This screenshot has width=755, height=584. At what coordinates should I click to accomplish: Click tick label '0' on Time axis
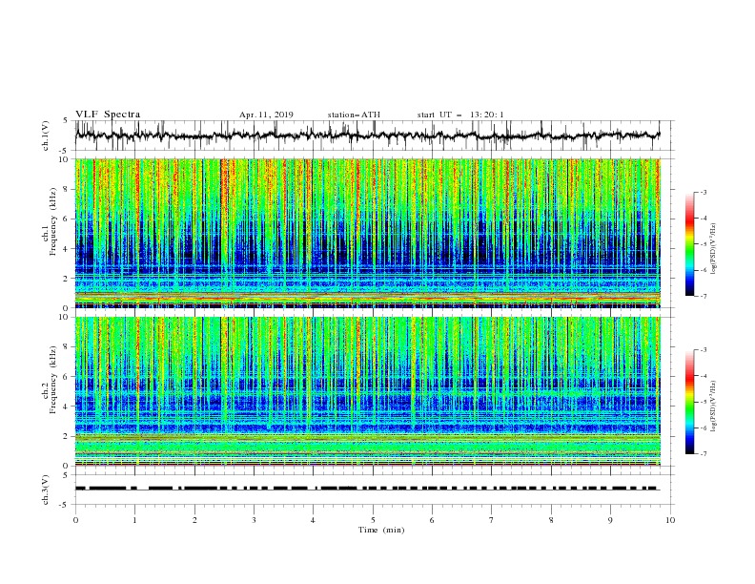(75, 520)
